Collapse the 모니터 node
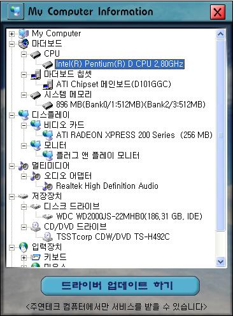The height and width of the screenshot is (316, 233). click(x=24, y=146)
